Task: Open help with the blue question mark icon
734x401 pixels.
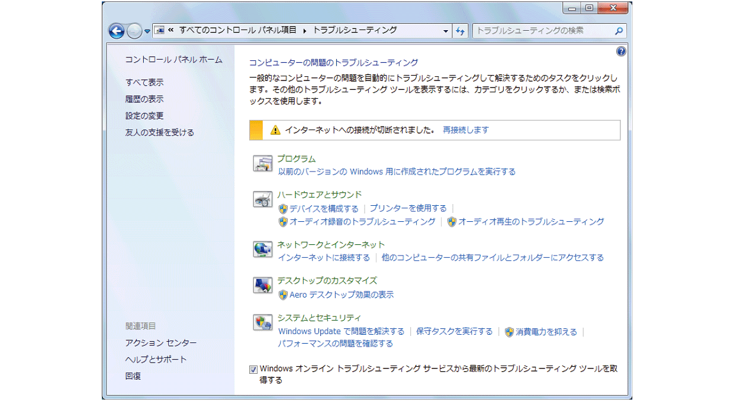Action: [x=621, y=51]
